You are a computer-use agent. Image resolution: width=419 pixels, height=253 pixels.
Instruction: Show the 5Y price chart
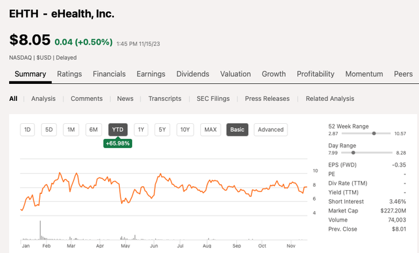click(162, 130)
